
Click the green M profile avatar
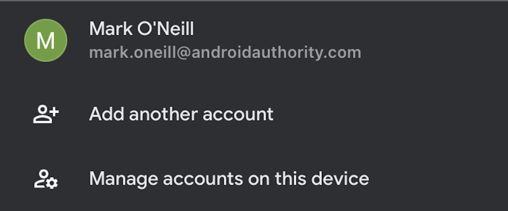pos(46,41)
